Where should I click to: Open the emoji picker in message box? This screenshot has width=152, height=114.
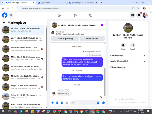(98, 103)
